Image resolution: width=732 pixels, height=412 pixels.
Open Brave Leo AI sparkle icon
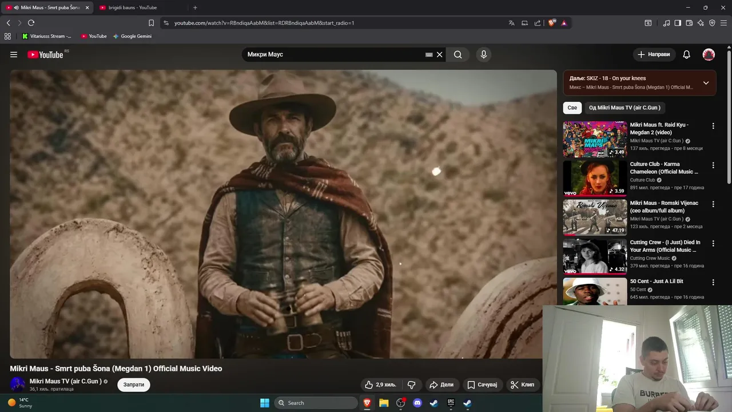[701, 23]
